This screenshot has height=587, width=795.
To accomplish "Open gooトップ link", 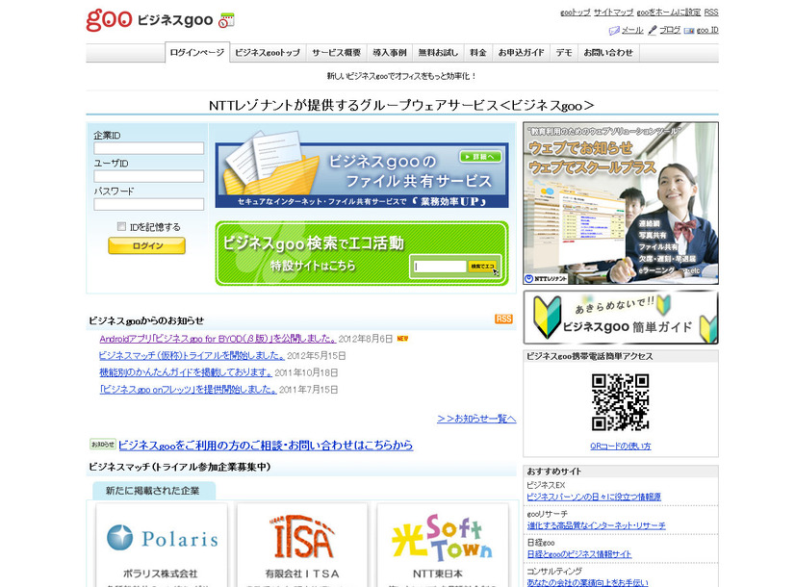I will (576, 13).
